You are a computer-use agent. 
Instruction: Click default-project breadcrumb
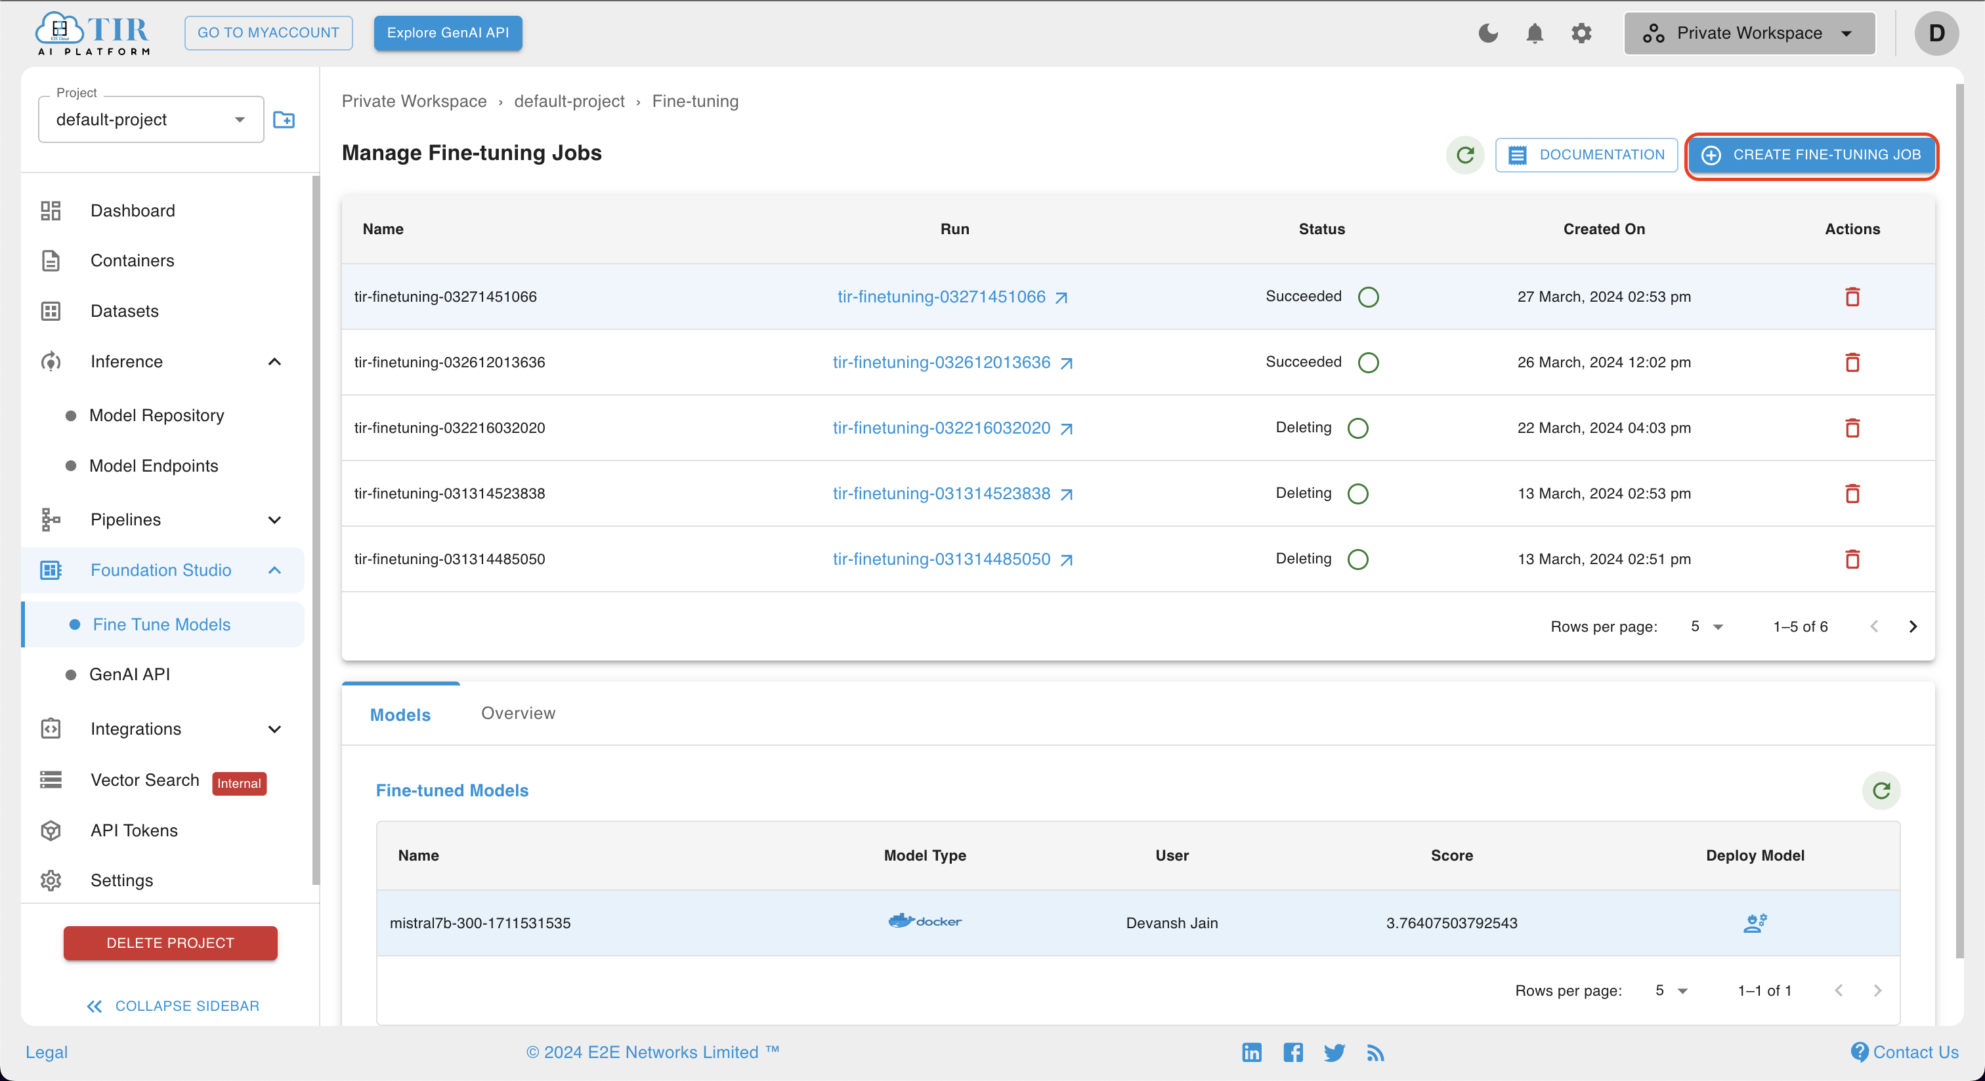(x=568, y=101)
